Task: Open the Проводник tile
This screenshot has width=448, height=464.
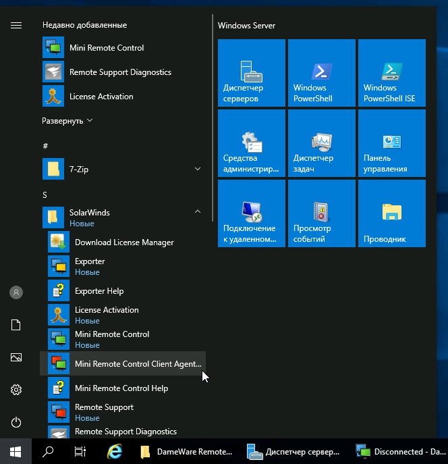Action: click(x=392, y=213)
